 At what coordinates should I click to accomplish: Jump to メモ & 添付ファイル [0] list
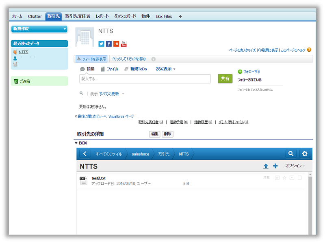pyautogui.click(x=233, y=122)
